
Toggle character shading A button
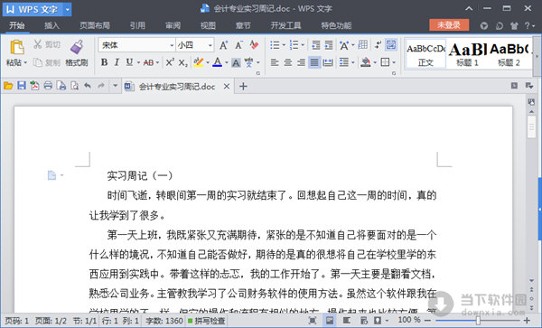pos(236,62)
